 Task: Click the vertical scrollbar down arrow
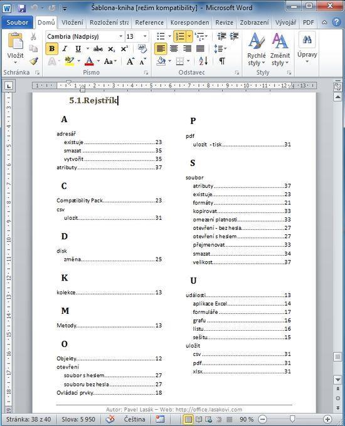(337, 379)
